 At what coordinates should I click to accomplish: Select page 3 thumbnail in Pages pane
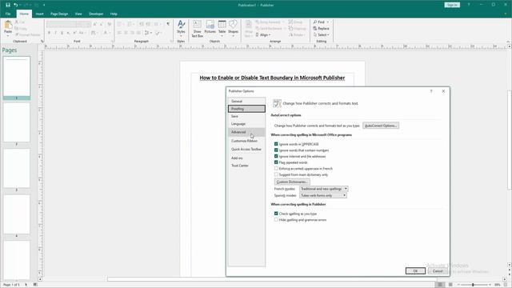coord(17,168)
